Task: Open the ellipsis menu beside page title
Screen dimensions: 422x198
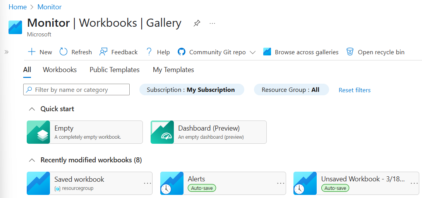Action: [212, 23]
